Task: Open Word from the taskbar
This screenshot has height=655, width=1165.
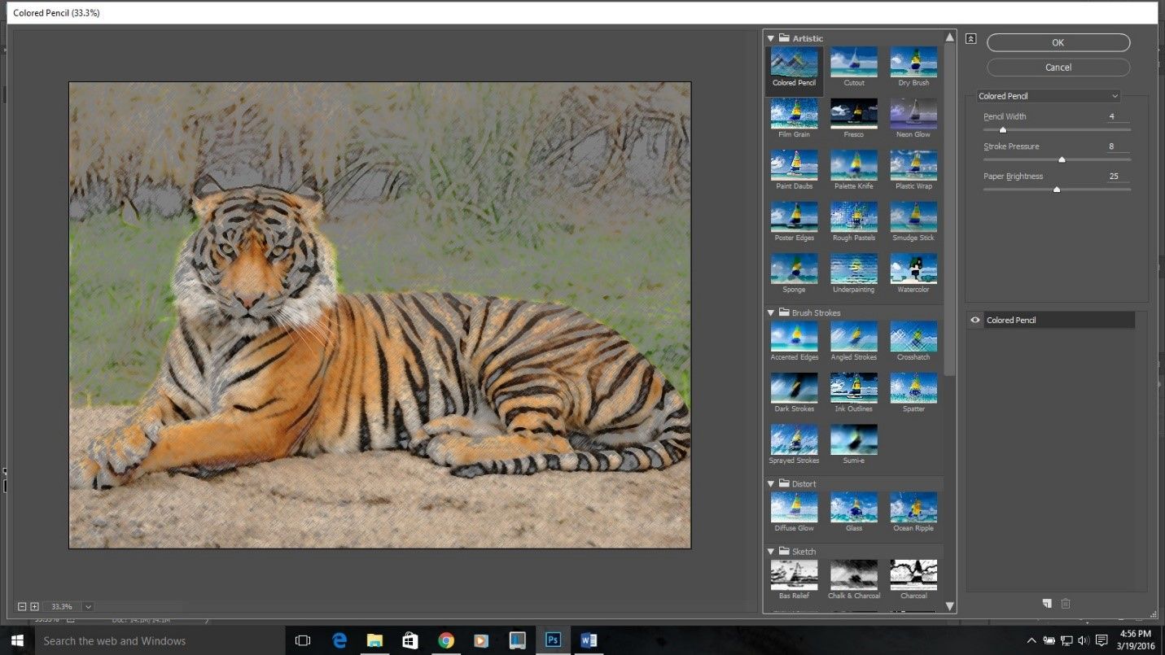Action: point(589,640)
